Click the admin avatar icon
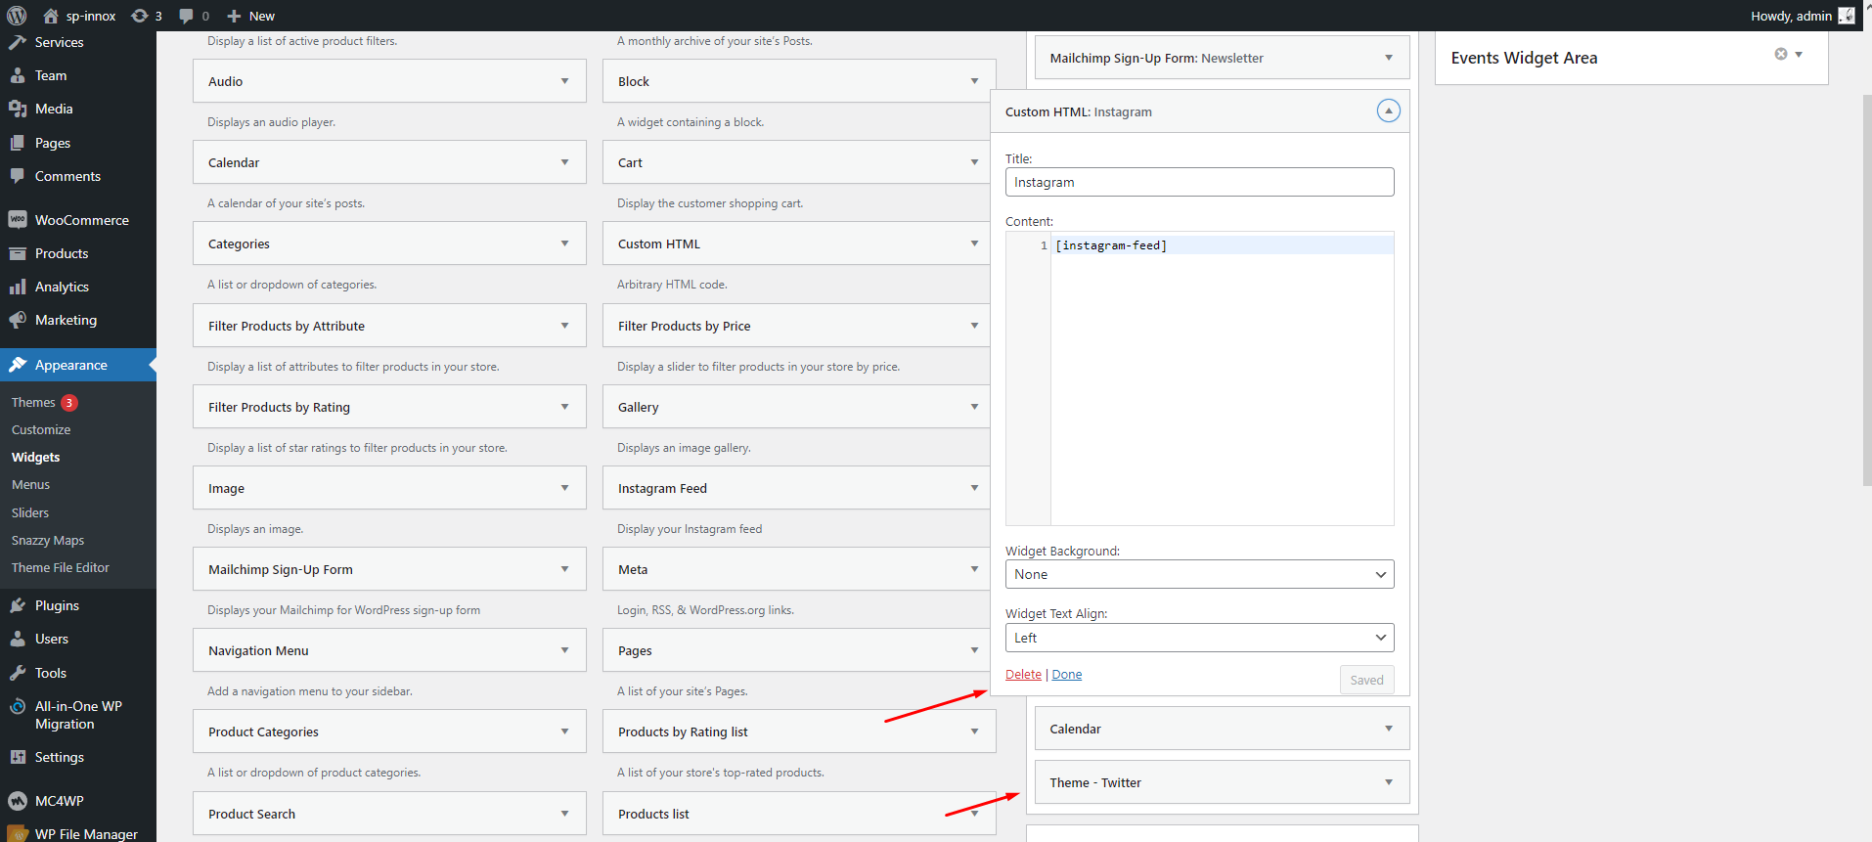The image size is (1872, 842). pos(1847,16)
